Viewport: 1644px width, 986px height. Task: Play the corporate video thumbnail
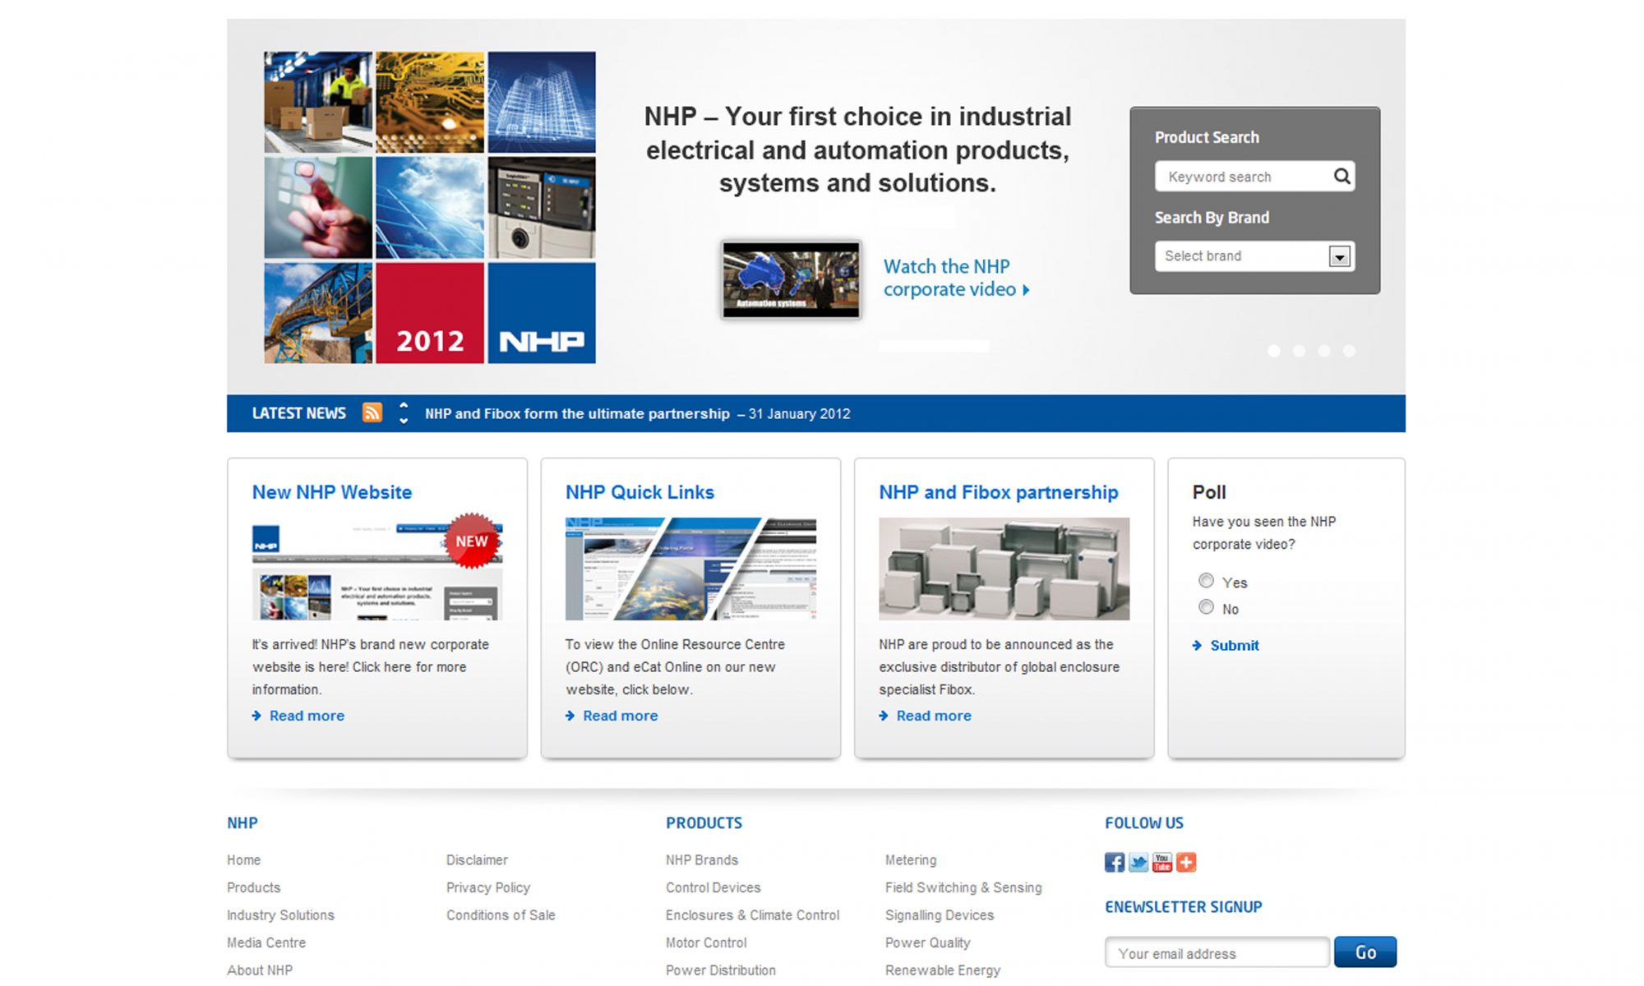pyautogui.click(x=791, y=279)
